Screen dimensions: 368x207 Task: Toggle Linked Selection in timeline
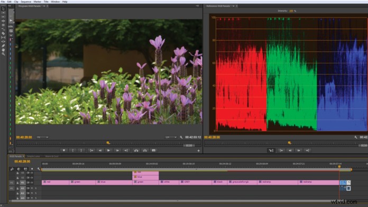click(25, 169)
